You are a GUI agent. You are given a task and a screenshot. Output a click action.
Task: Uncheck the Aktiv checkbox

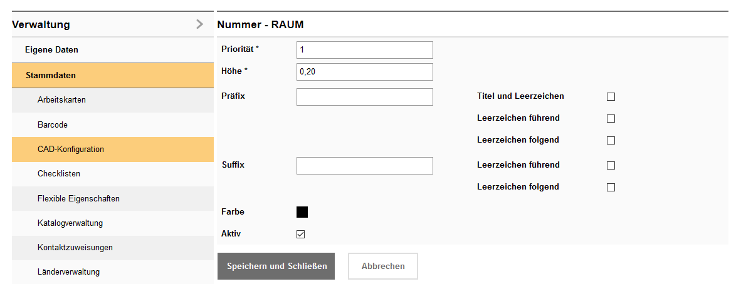point(301,235)
